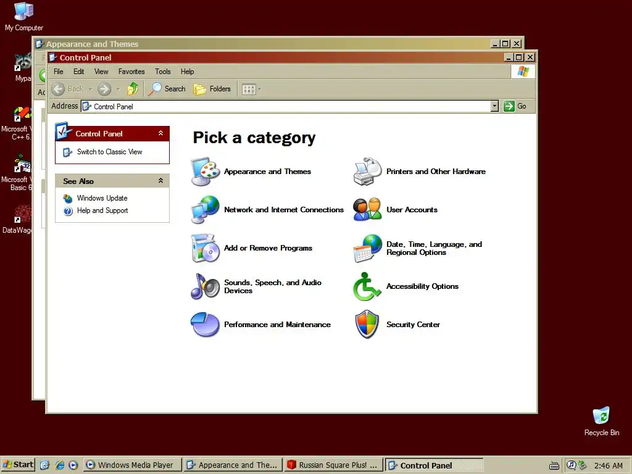
Task: Open the Edit menu
Action: click(x=78, y=72)
